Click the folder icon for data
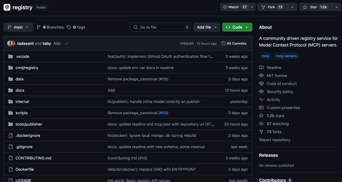The image size is (342, 182). click(10, 79)
